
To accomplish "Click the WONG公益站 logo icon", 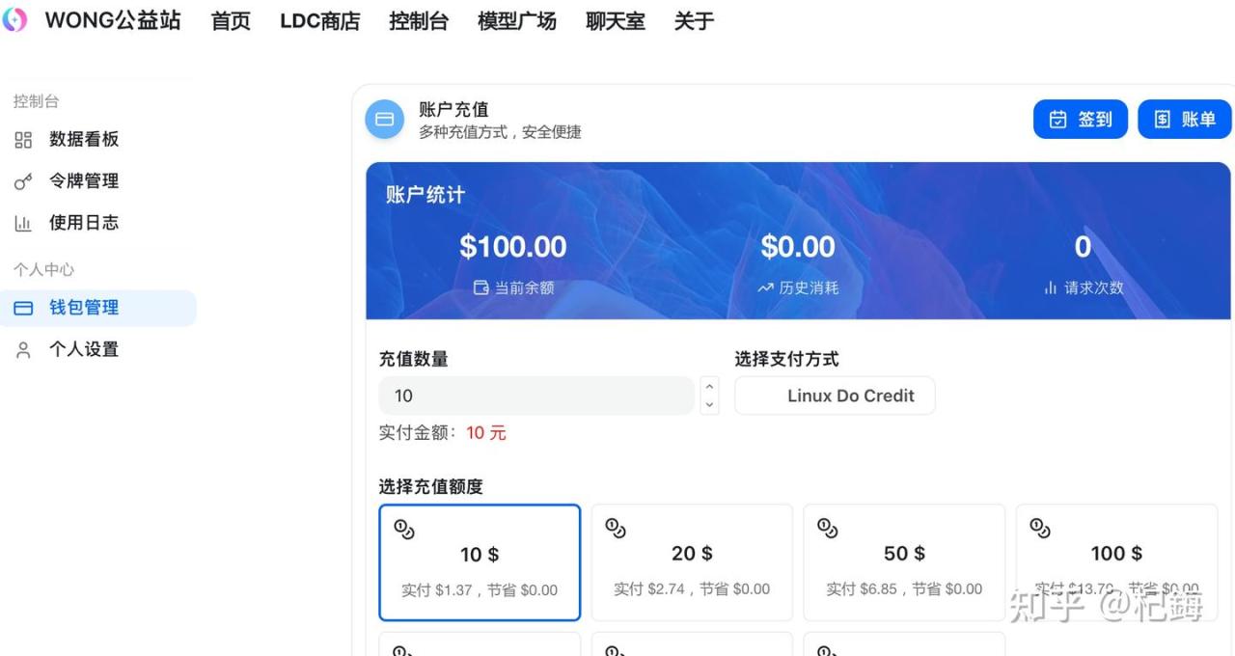I will (x=14, y=20).
